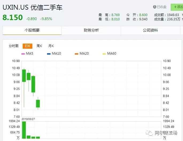This screenshot has width=183, height=141.
Task: Click the current price 8.150
Action: click(x=13, y=17)
